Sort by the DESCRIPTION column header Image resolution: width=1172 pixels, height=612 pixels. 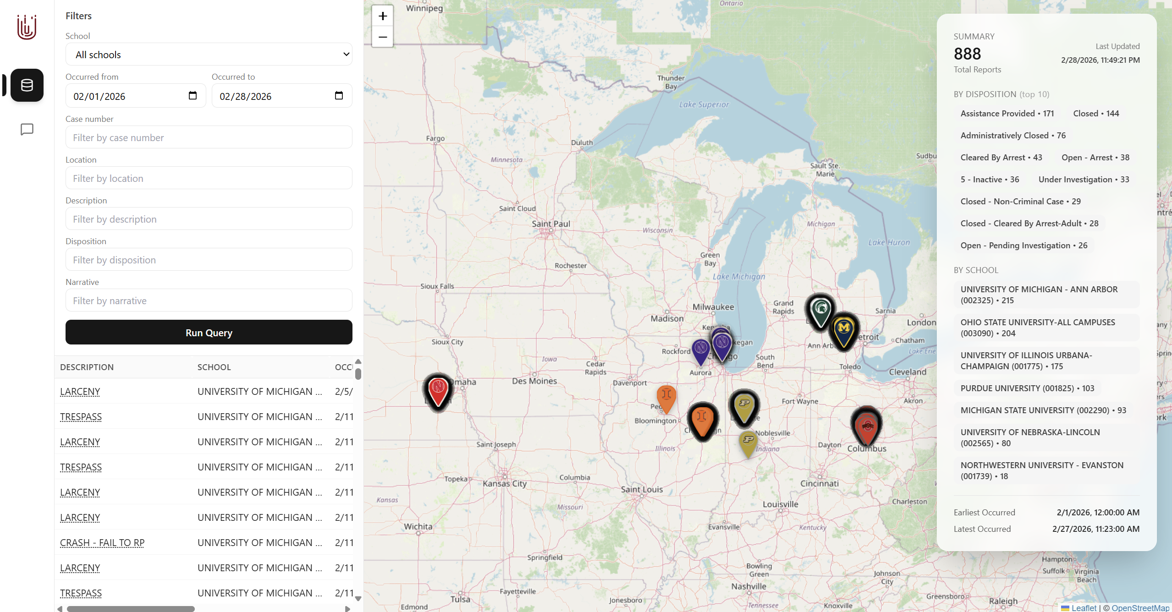(x=87, y=367)
